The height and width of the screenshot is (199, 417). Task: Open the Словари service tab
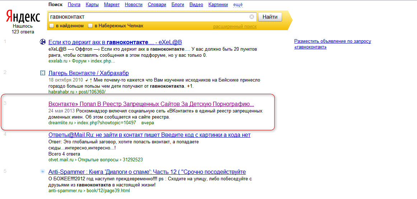point(157,5)
